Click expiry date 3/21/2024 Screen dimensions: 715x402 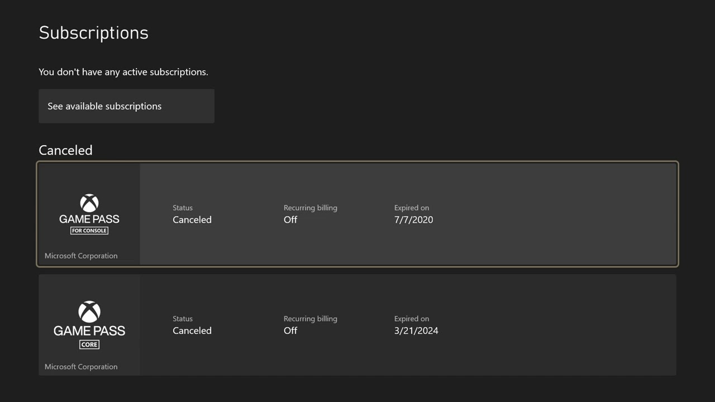tap(416, 331)
